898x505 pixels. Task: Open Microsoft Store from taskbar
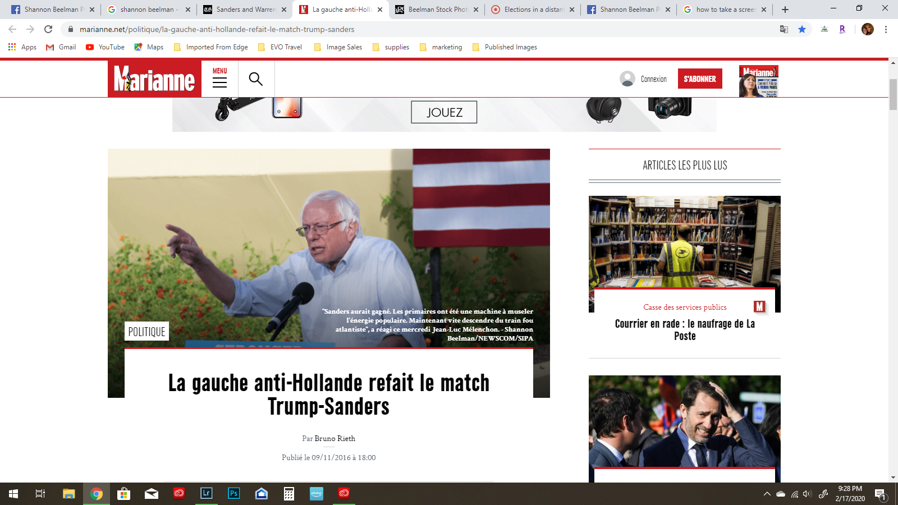(123, 494)
